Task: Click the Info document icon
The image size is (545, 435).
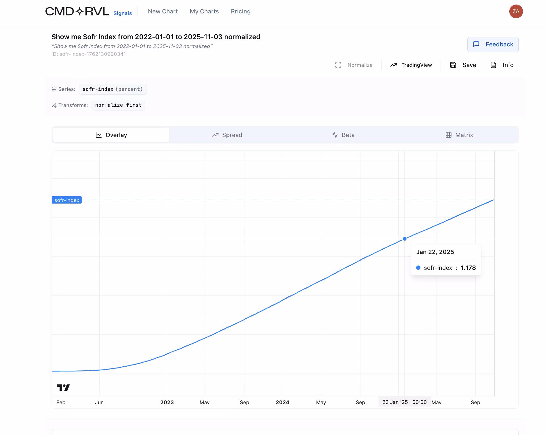Action: click(493, 65)
